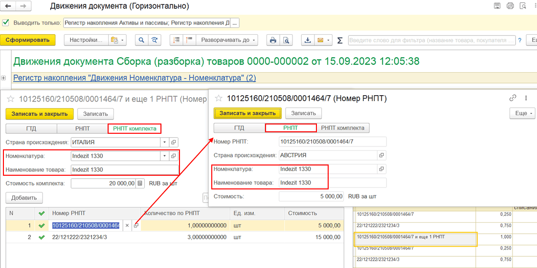Open Регистр накопления Движения Номенклатура link
Screen dimensions: 537x268
point(134,78)
